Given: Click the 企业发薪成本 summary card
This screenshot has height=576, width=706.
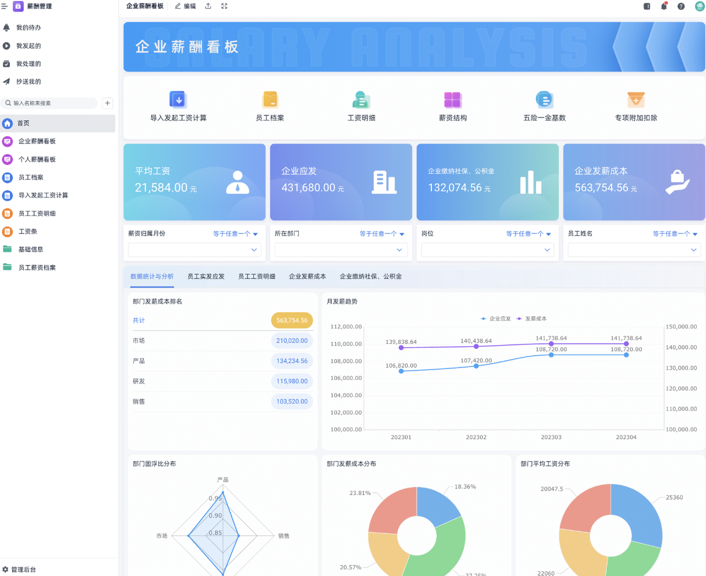Looking at the screenshot, I should click(x=634, y=182).
